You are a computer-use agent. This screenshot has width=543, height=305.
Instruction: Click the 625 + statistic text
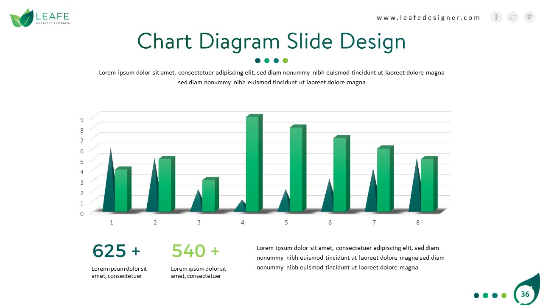click(116, 251)
